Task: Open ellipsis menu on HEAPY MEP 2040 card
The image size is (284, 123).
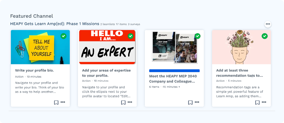Action: [x=197, y=102]
